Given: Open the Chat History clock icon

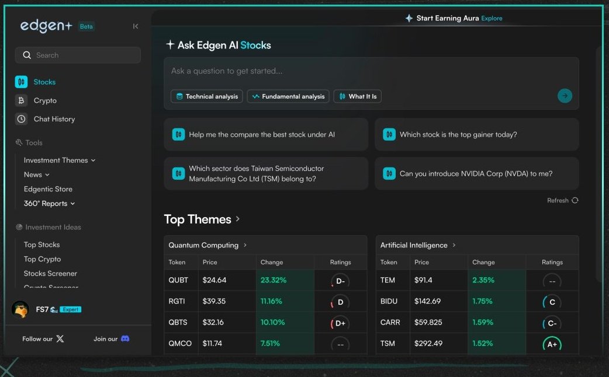Looking at the screenshot, I should click(22, 119).
